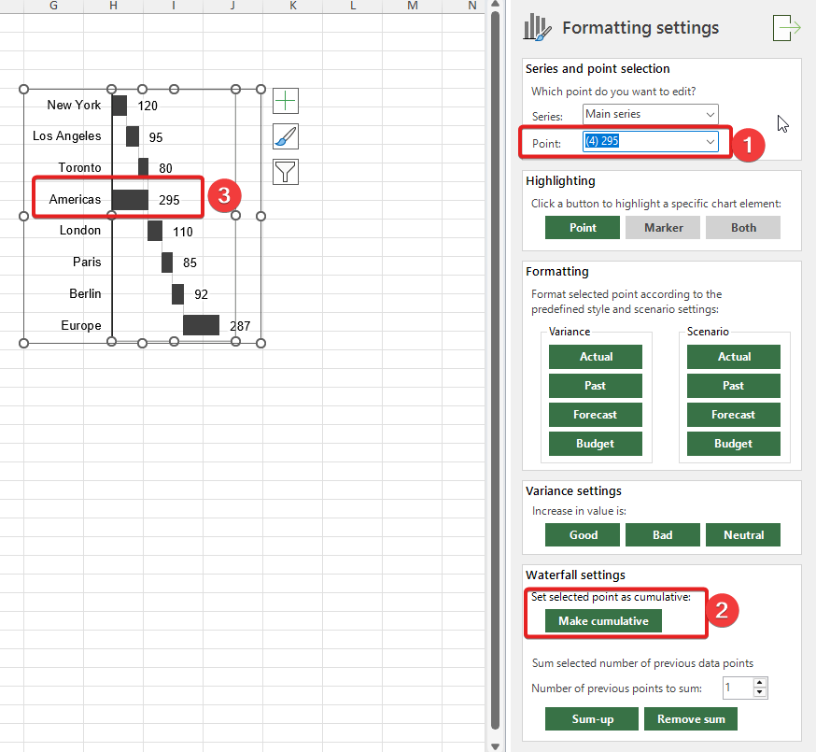Open the Point selection dropdown
The image size is (816, 752).
(x=710, y=142)
